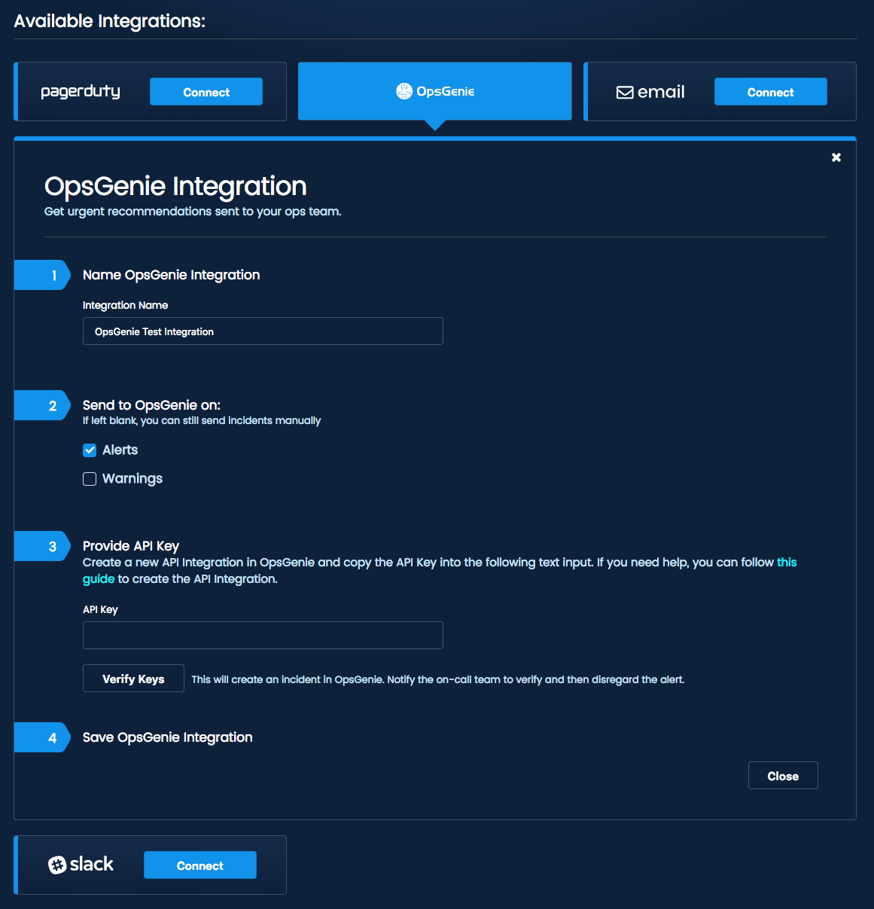Enable the Warnings checkbox
874x909 pixels.
[x=90, y=479]
